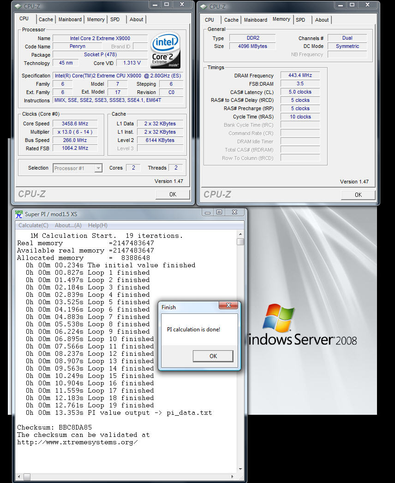Click the xtremesystems.org URL text
Image resolution: width=395 pixels, height=483 pixels.
tap(77, 442)
